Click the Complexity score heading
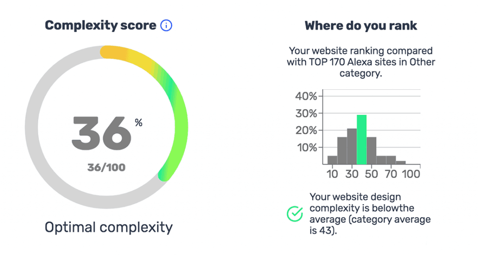Viewport: 478px width, 255px height. click(x=100, y=26)
